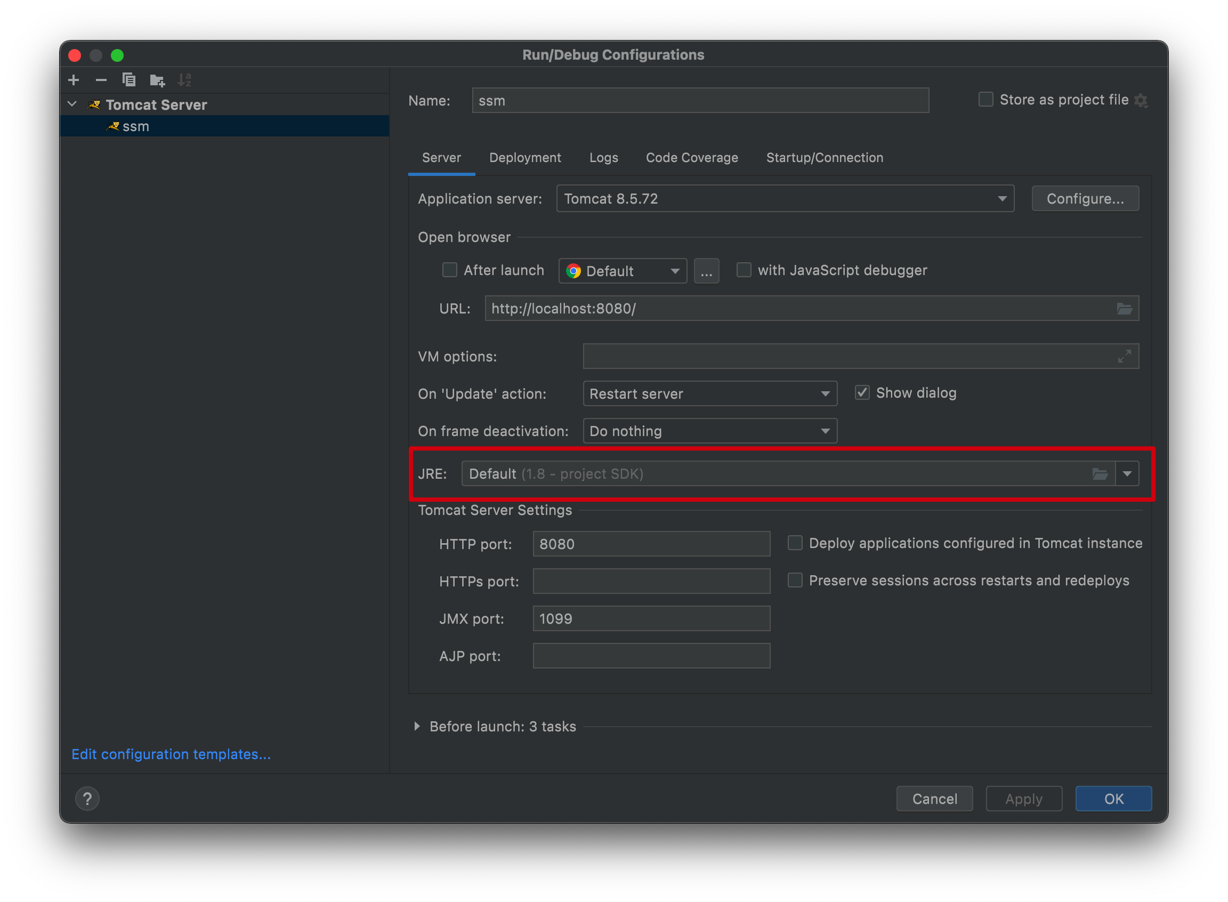1228x902 pixels.
Task: Click the Edit configuration templates link
Action: click(x=172, y=754)
